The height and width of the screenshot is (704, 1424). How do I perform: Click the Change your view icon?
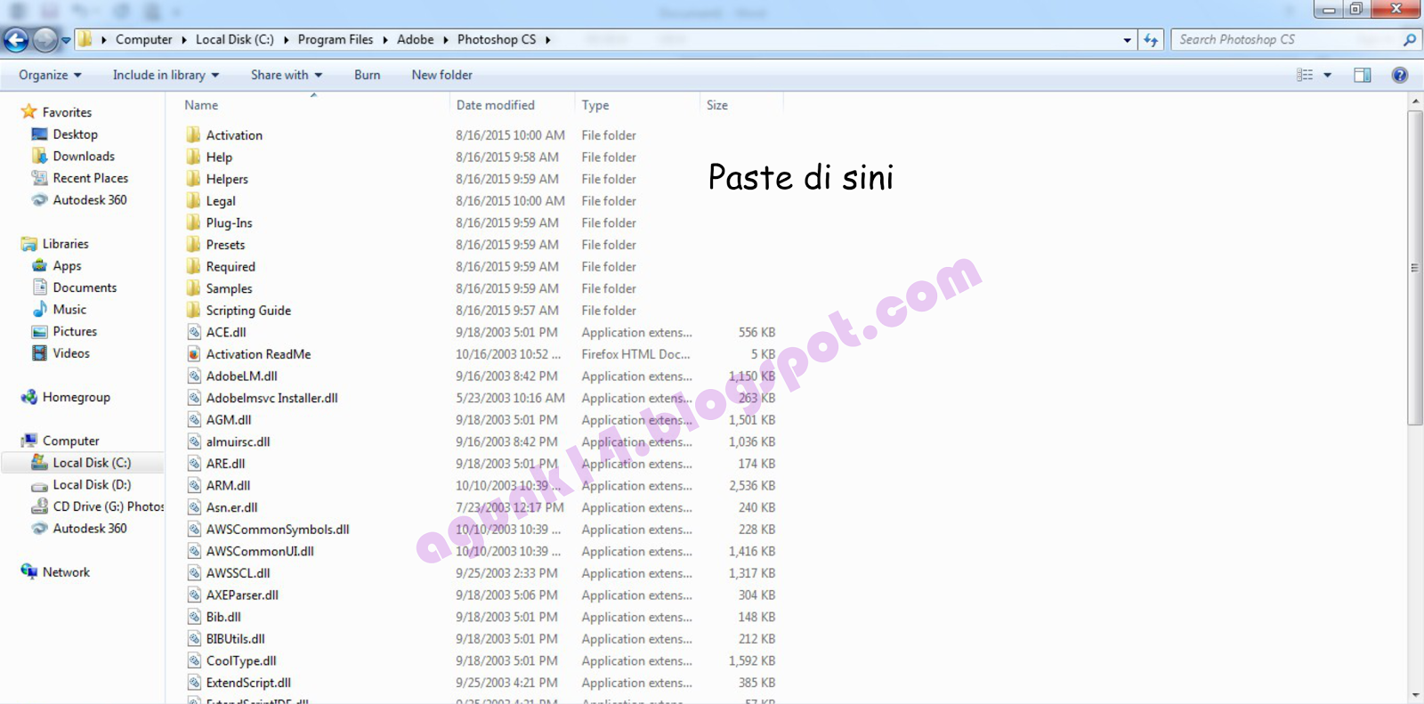click(1305, 75)
